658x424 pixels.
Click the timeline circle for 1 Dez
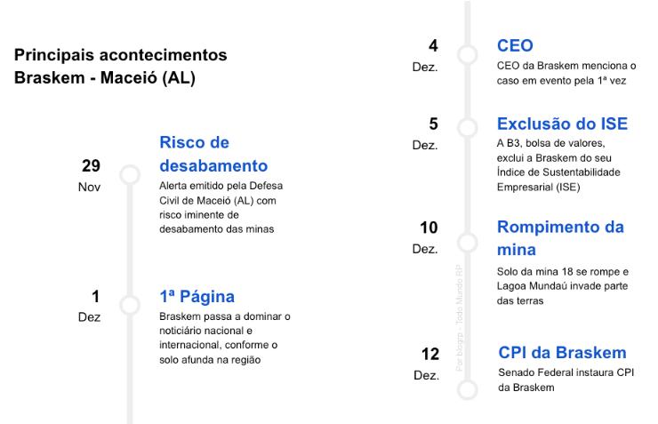tap(131, 306)
